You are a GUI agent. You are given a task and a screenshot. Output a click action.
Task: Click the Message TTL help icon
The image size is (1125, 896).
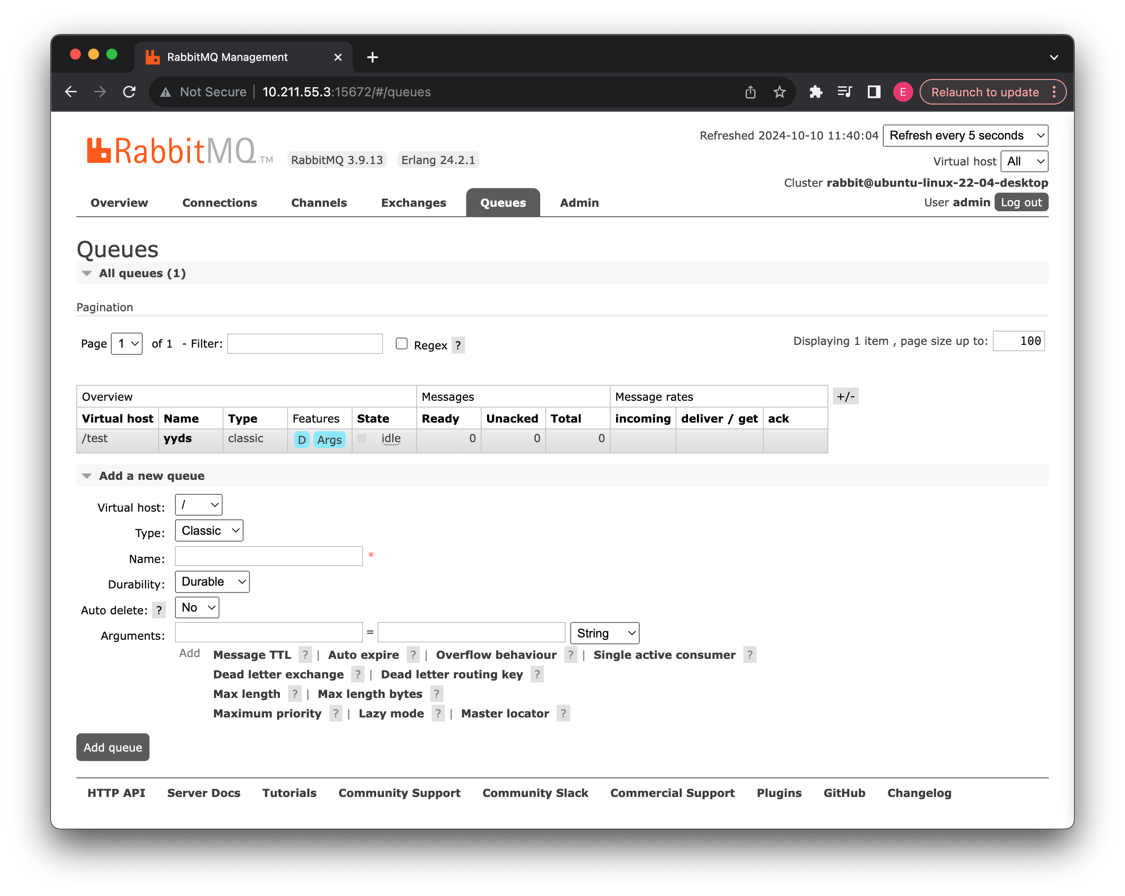305,655
